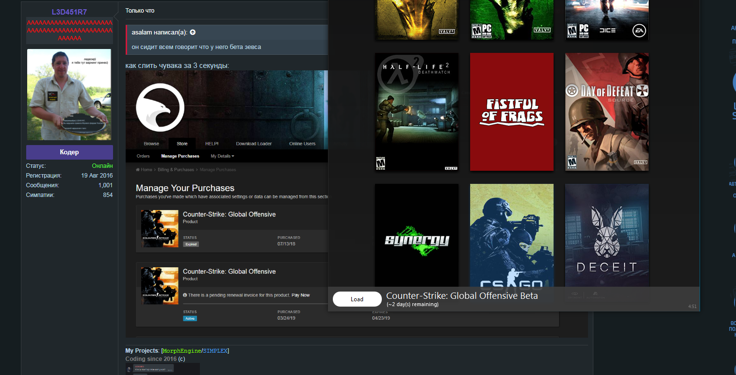Open the SIMPLEX project link

tap(215, 351)
